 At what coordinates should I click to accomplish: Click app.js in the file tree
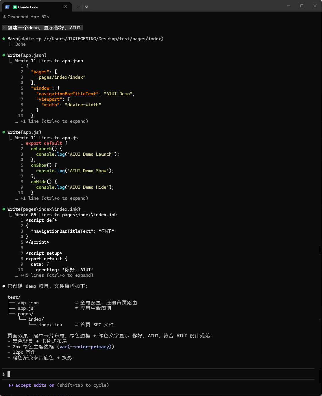tap(26, 308)
